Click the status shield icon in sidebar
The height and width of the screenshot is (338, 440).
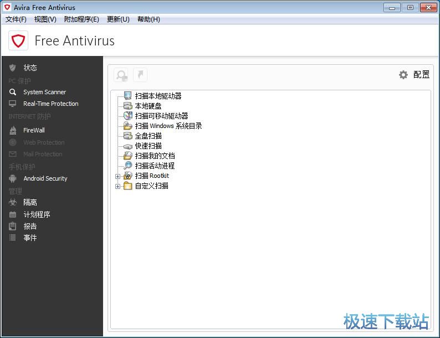coord(12,68)
